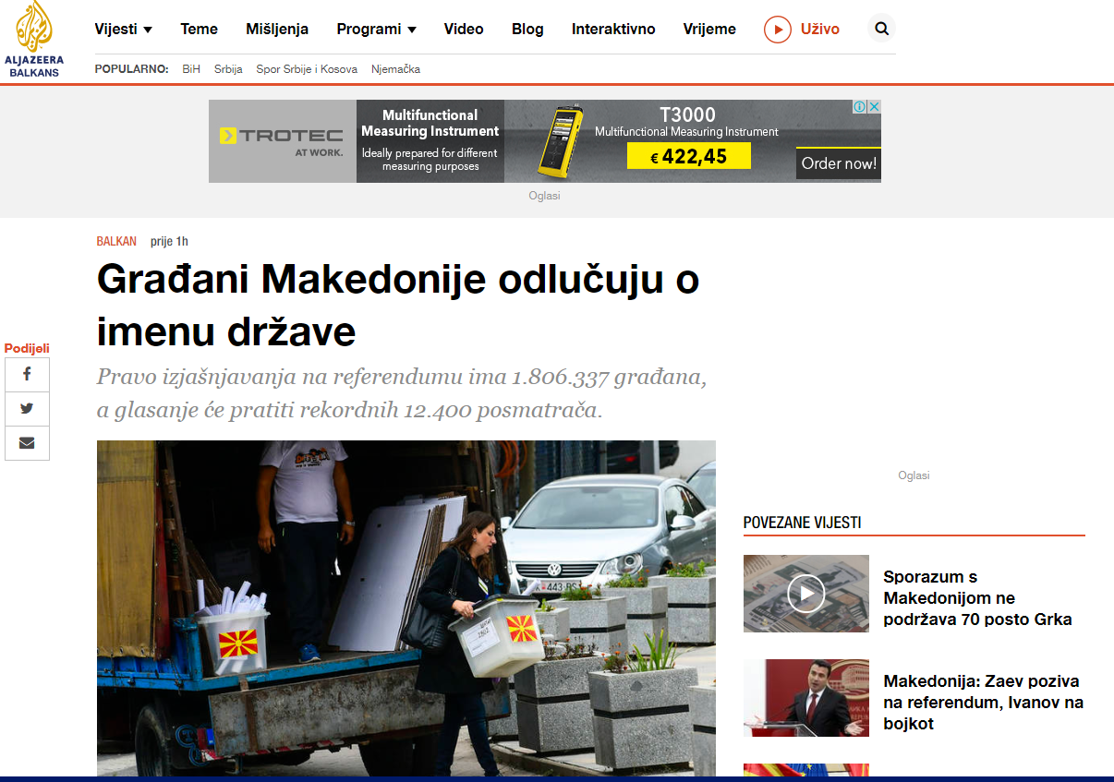Screen dimensions: 1114x782
Task: Navigate to the Blog section
Action: 527,29
